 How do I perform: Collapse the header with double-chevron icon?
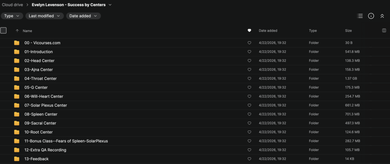382,16
